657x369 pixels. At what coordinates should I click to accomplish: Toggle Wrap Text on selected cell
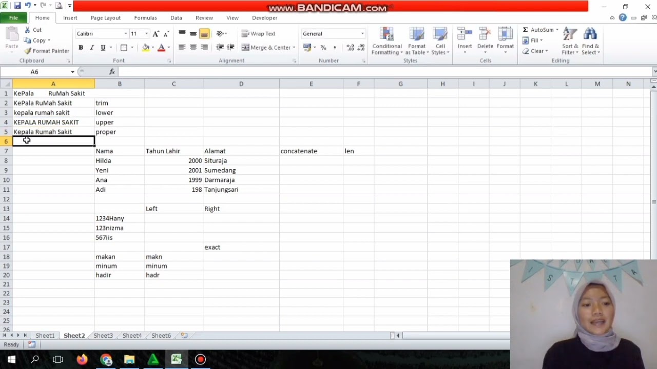(x=259, y=34)
